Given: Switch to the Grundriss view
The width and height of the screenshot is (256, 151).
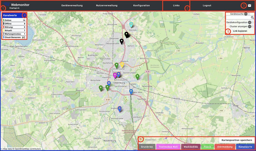Looking at the screenshot, I should 147,147.
